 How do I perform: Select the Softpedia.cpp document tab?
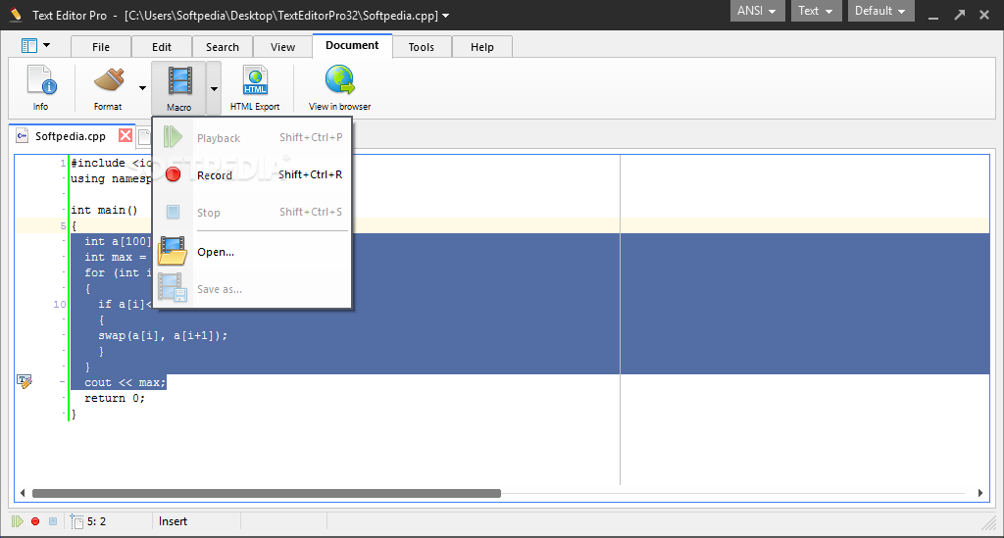point(71,135)
